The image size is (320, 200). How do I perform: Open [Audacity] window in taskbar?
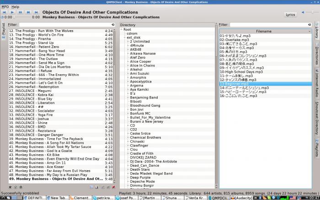242,198
